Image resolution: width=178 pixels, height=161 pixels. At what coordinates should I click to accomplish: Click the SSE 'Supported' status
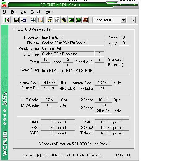pos(58,128)
